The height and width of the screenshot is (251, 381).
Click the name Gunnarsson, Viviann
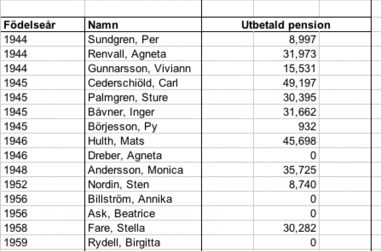[139, 68]
